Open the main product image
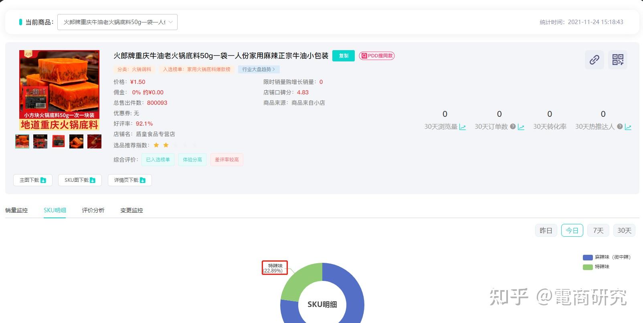This screenshot has height=323, width=643. coord(59,90)
